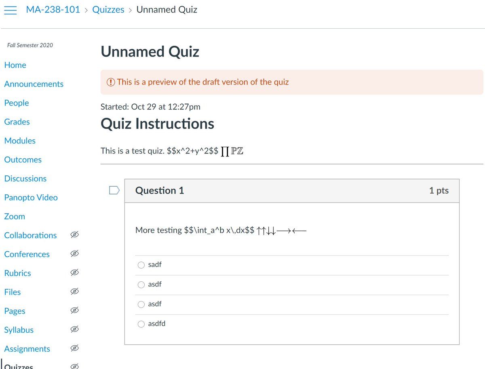Navigate to Announcements in the sidebar
Screen dimensions: 485x369
pyautogui.click(x=34, y=84)
